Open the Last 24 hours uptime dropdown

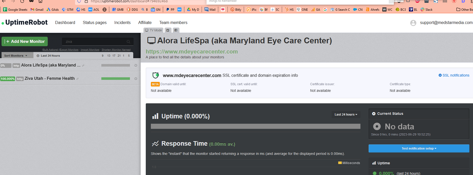pos(346,115)
